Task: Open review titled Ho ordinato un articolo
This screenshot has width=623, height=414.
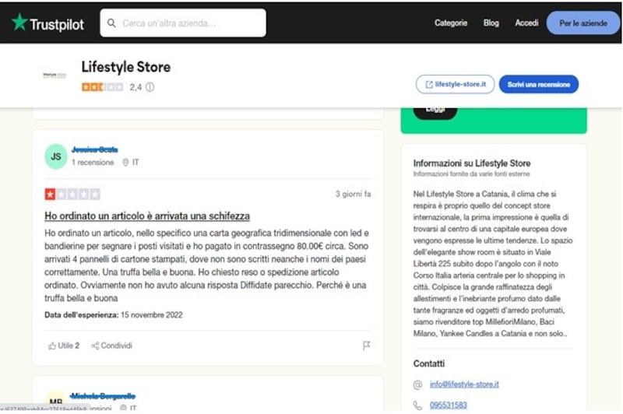Action: pos(147,216)
